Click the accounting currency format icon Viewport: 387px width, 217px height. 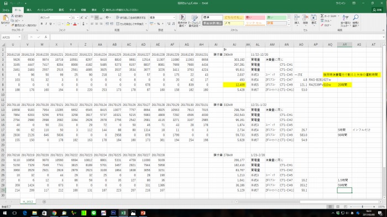[151, 24]
